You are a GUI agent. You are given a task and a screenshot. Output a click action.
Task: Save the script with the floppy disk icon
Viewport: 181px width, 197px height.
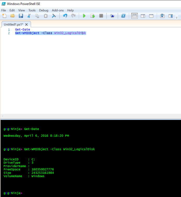tap(21, 16)
